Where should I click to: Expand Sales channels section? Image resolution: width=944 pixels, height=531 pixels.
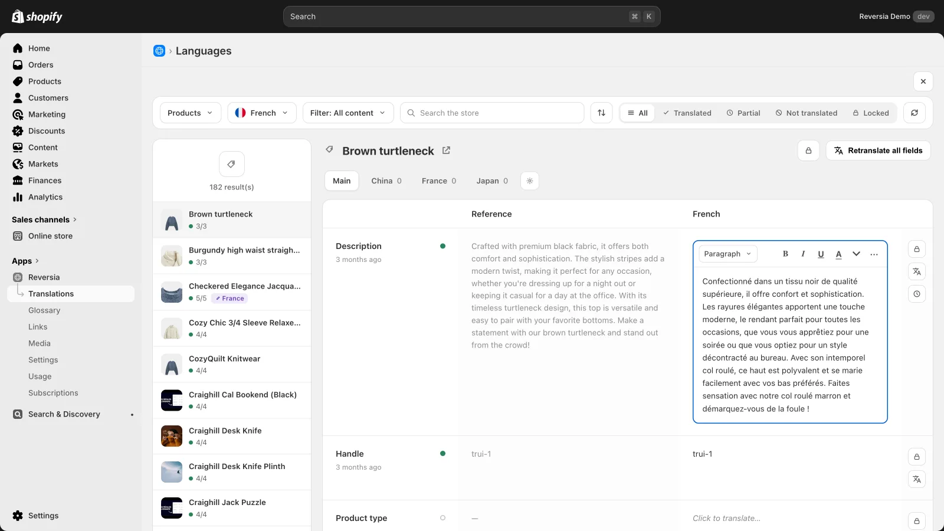tap(44, 219)
